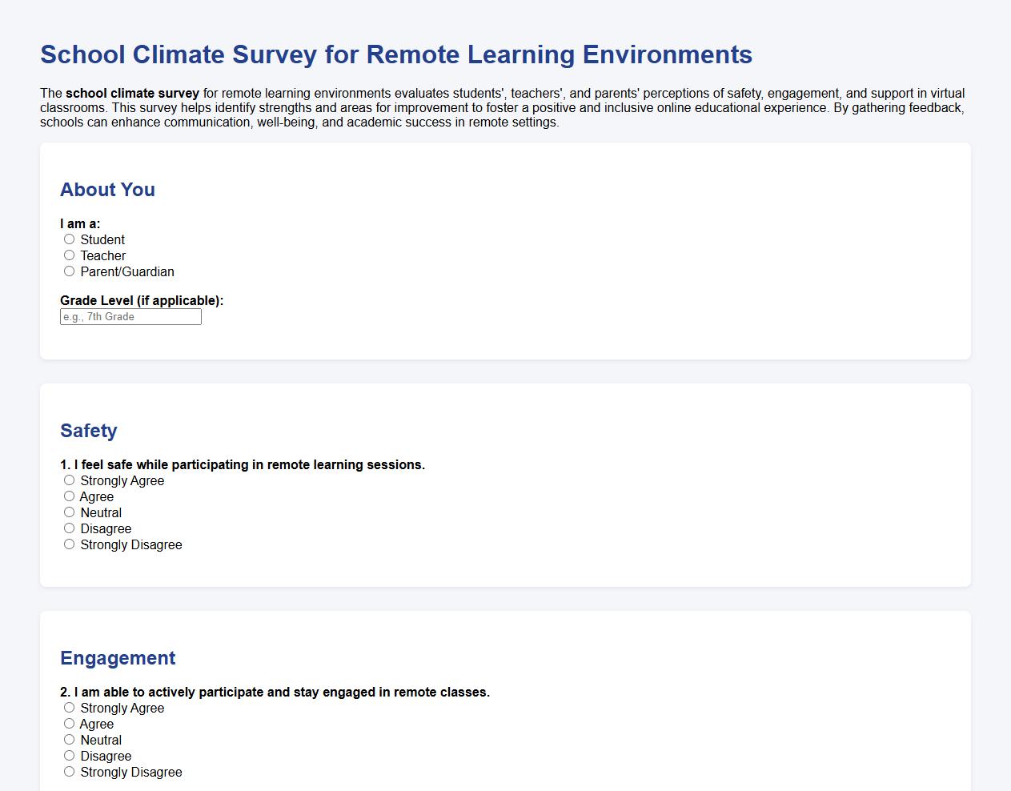Select Strongly Agree for feeling safe question
Screen dimensions: 1011x791
tap(69, 480)
